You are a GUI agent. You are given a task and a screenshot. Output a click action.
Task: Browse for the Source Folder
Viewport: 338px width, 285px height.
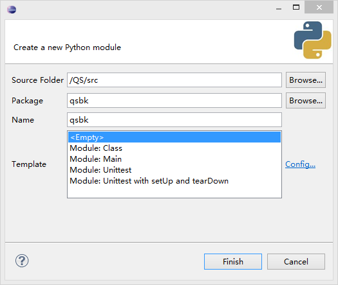[x=306, y=80]
